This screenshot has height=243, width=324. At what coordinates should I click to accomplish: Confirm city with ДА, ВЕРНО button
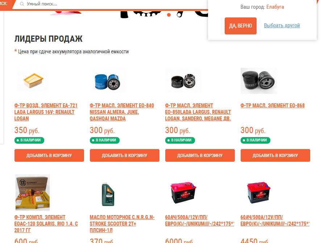(241, 26)
